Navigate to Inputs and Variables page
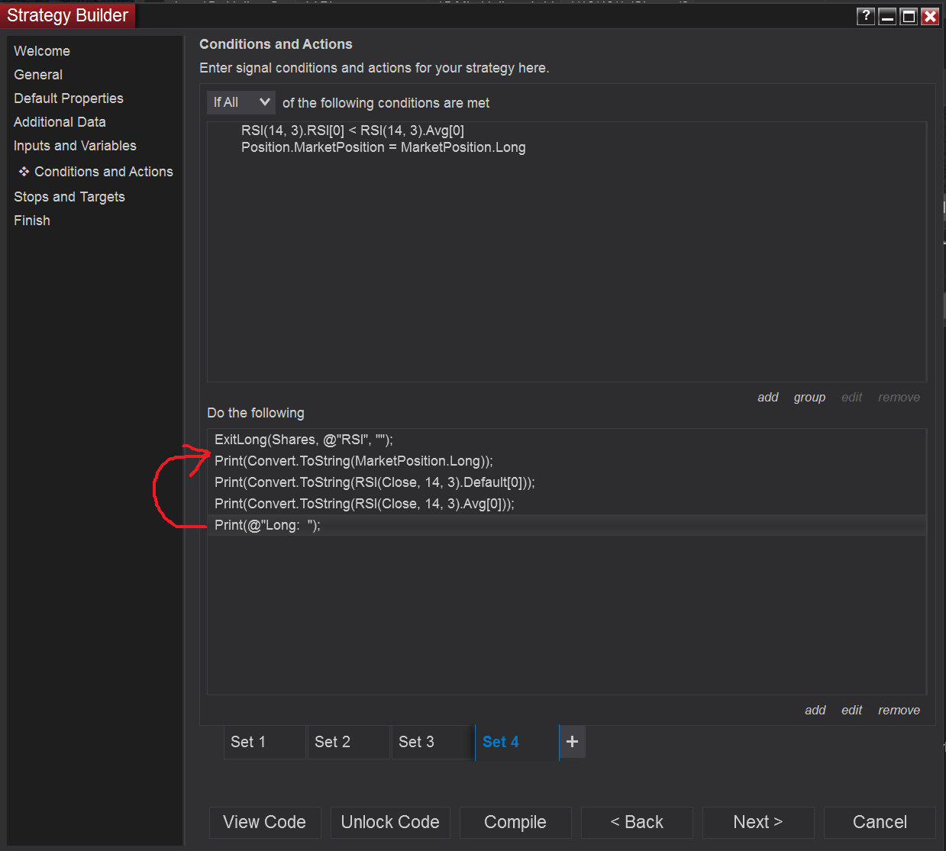The width and height of the screenshot is (946, 851). click(x=75, y=146)
